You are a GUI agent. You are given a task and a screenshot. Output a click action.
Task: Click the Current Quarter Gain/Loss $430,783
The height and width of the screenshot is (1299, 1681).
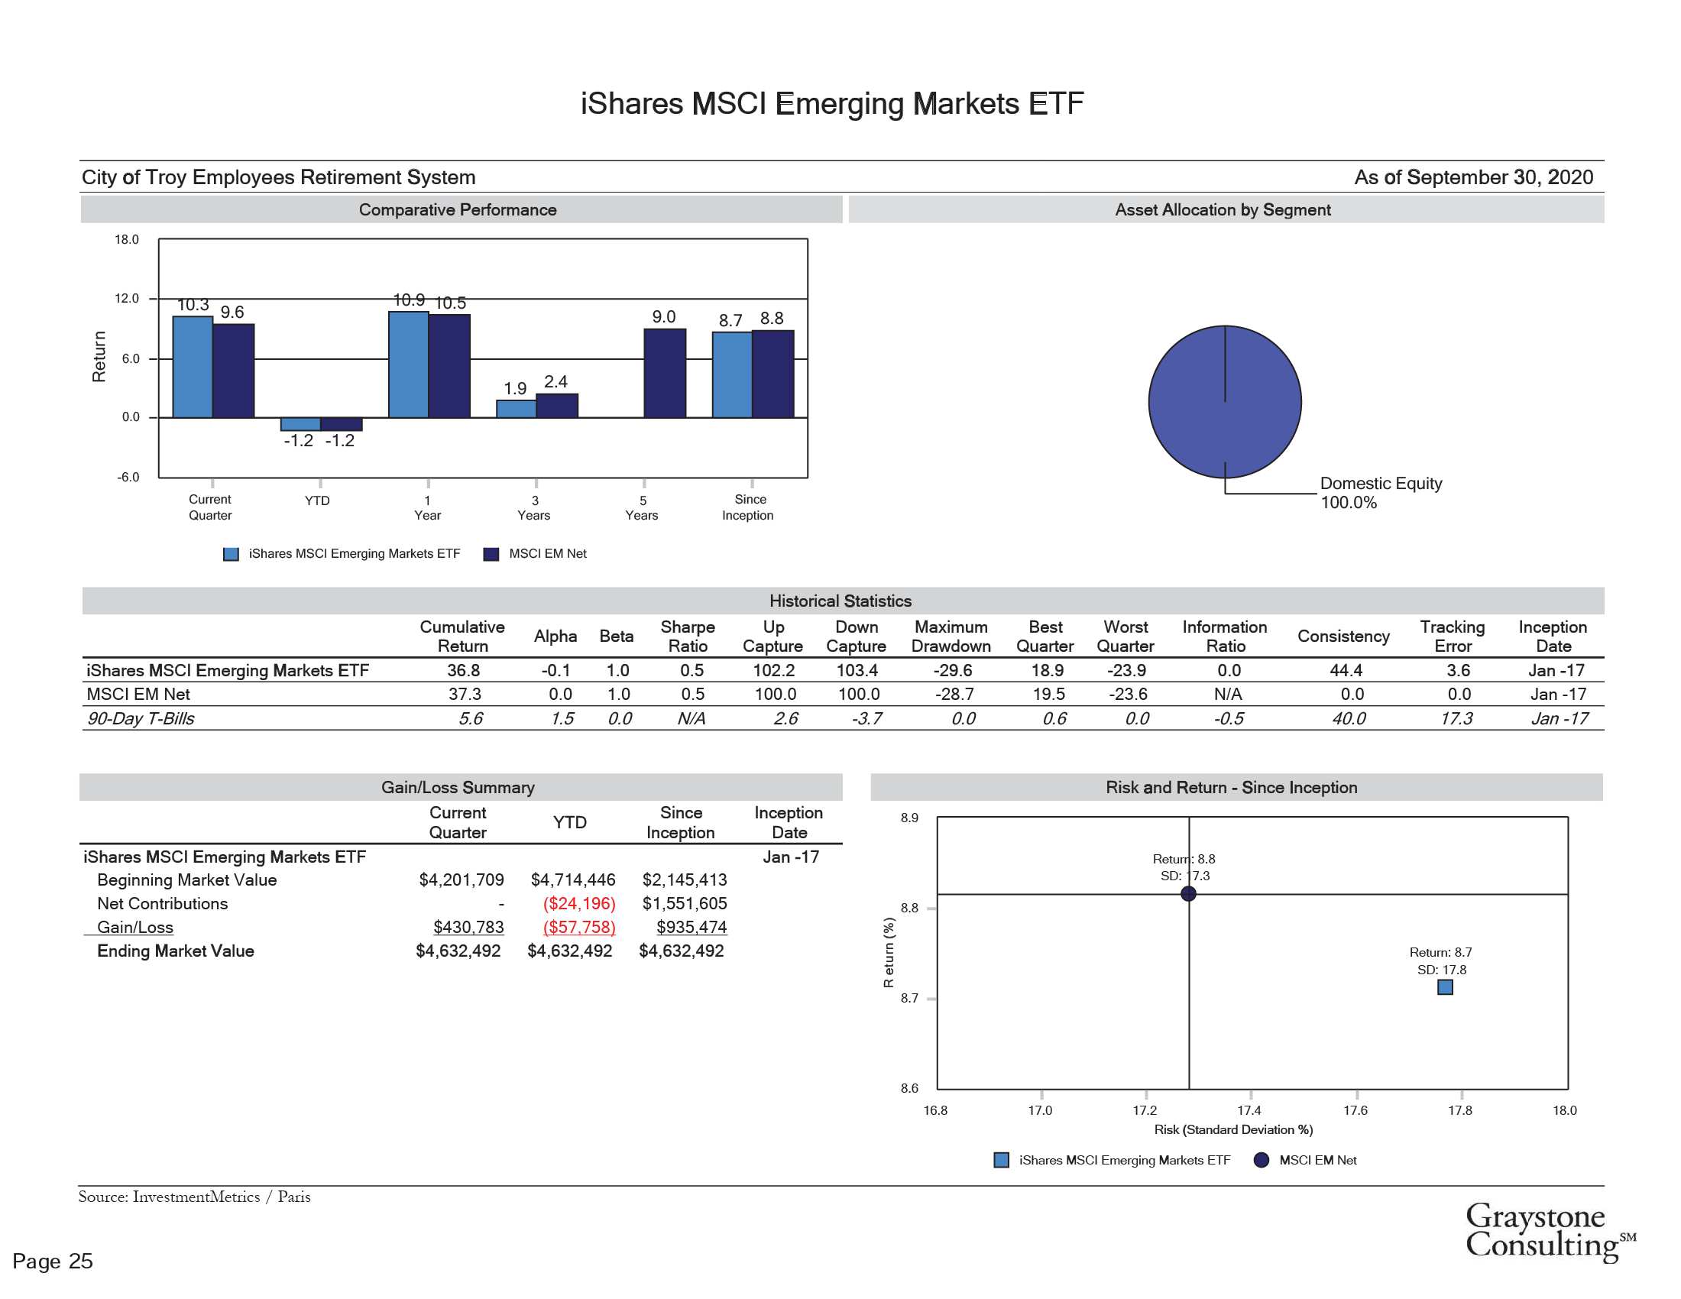[468, 928]
